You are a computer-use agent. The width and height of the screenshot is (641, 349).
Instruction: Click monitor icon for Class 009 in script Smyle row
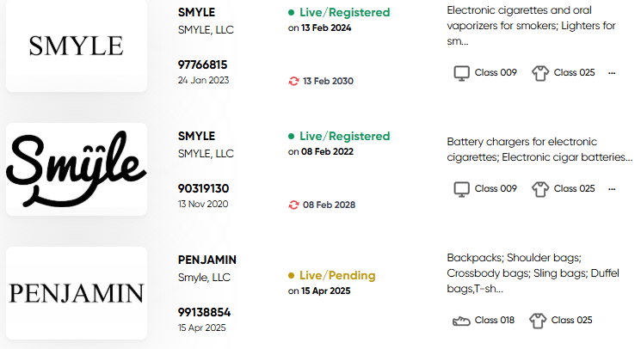click(x=461, y=189)
